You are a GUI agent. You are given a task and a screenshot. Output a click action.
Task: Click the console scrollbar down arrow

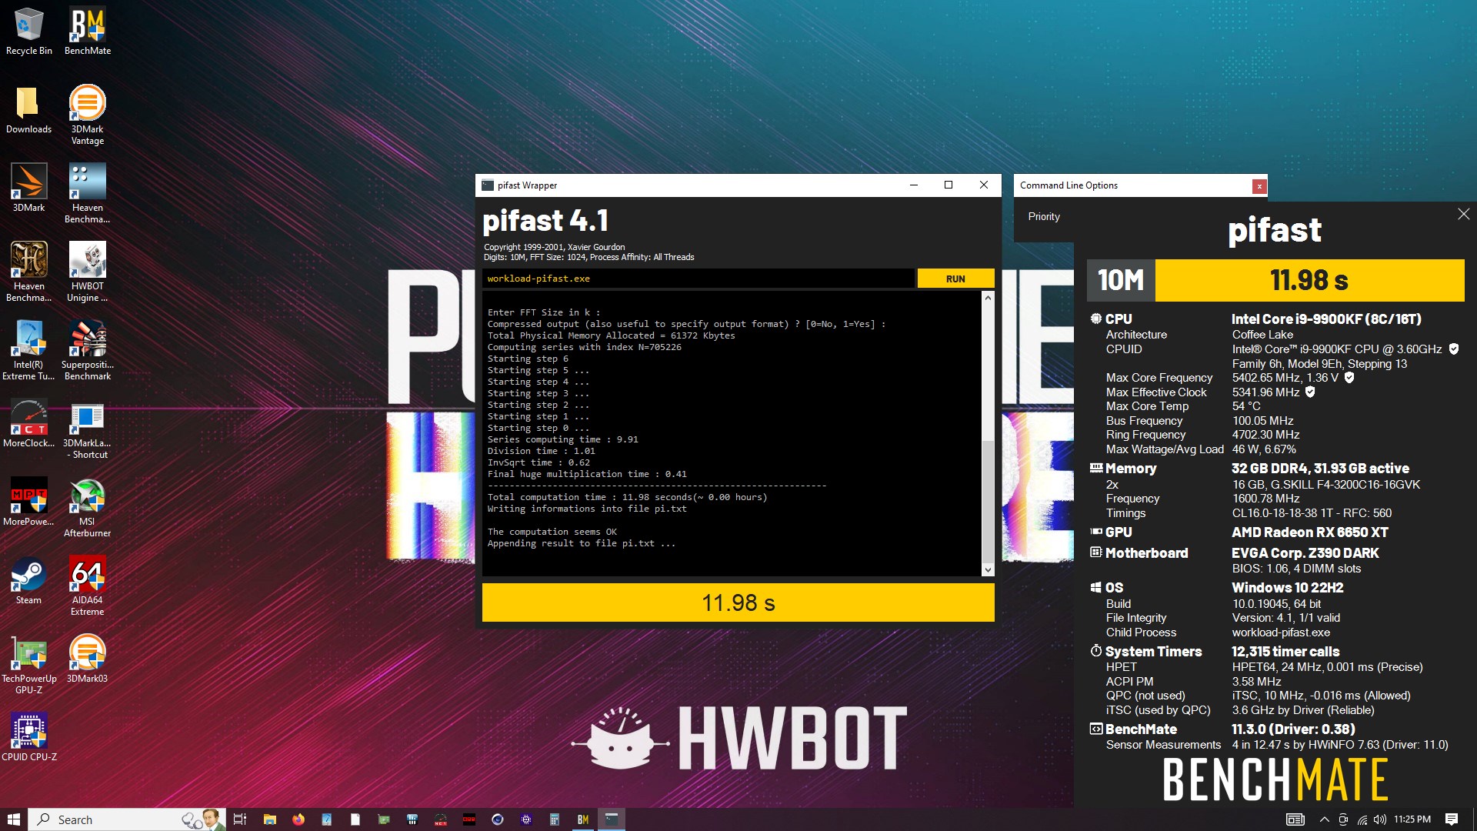coord(988,570)
